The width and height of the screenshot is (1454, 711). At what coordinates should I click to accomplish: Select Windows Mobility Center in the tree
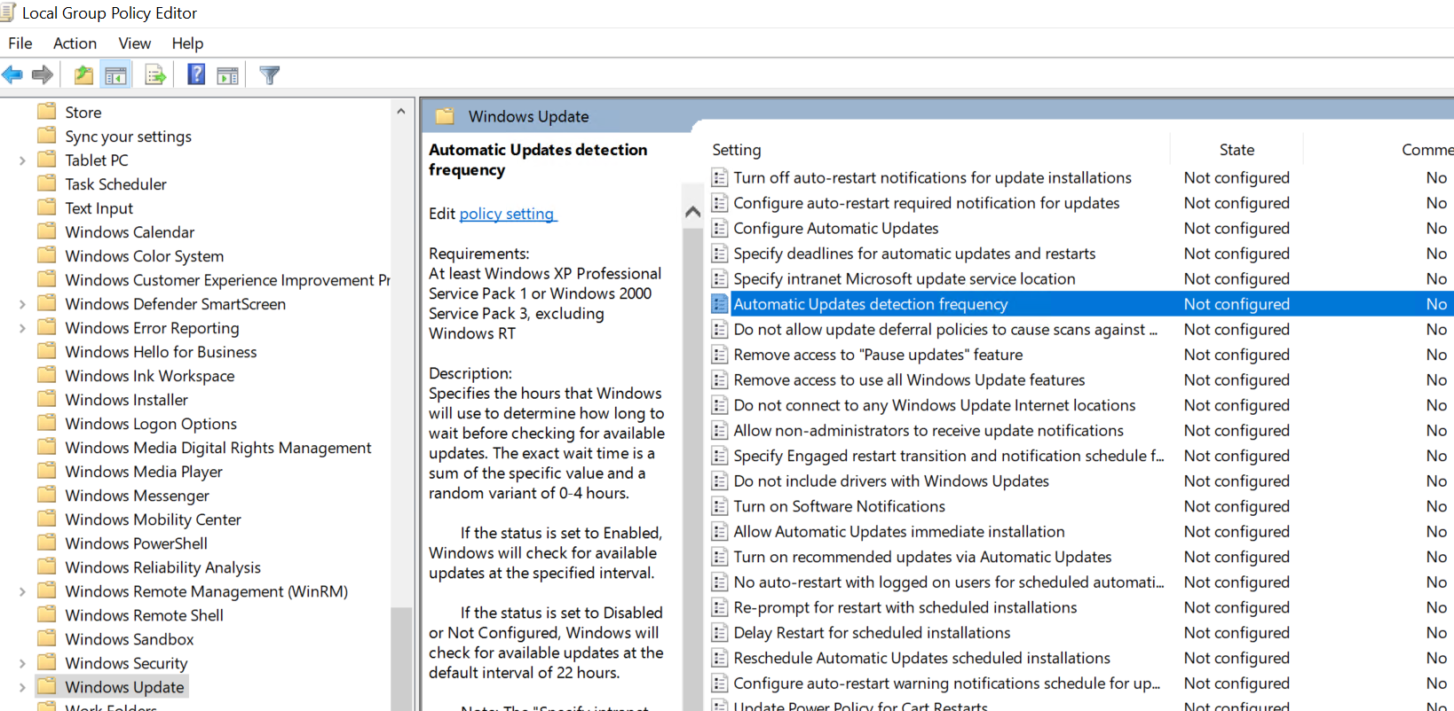coord(153,520)
